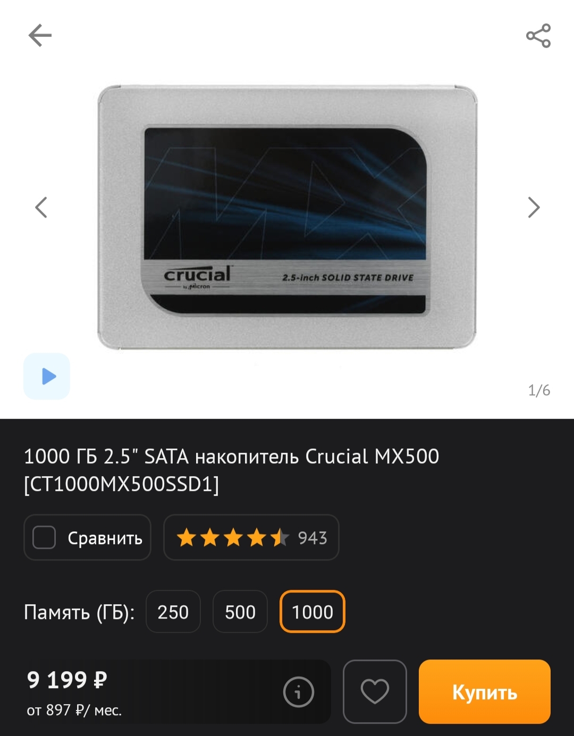
Task: Select 1000 GB memory option
Action: 313,612
